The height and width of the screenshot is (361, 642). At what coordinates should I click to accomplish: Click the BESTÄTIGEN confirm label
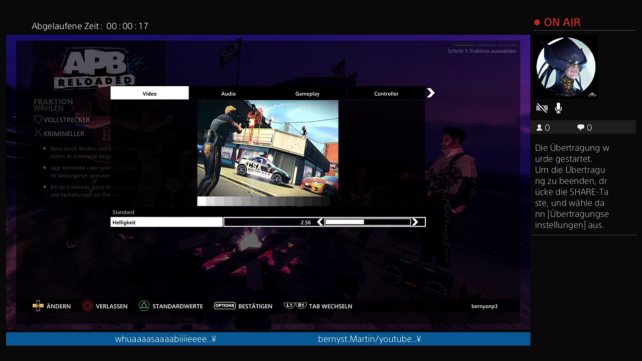point(255,306)
